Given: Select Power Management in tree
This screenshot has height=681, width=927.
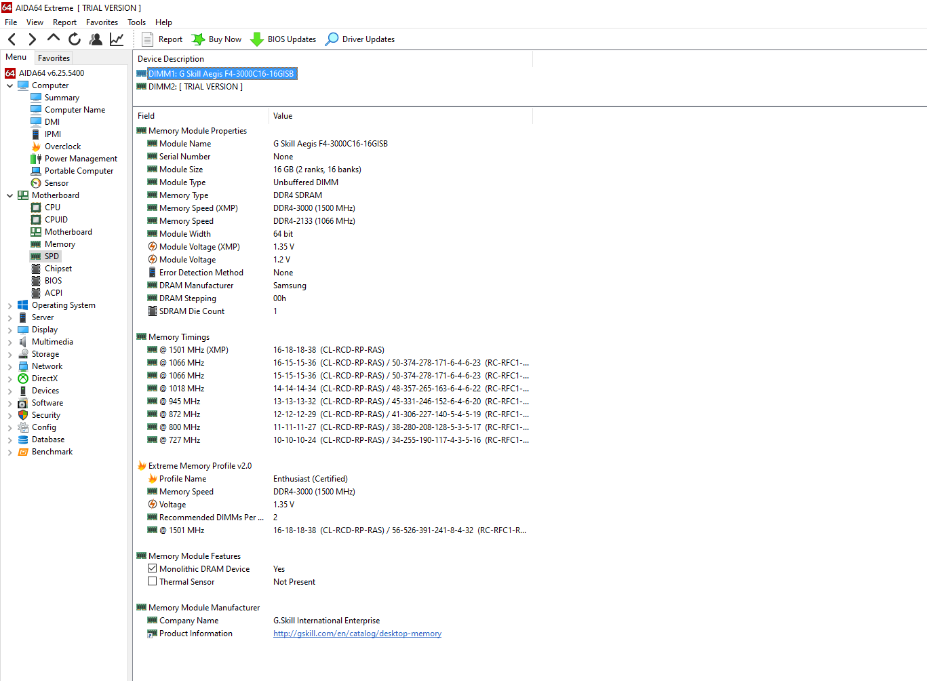Looking at the screenshot, I should (74, 159).
